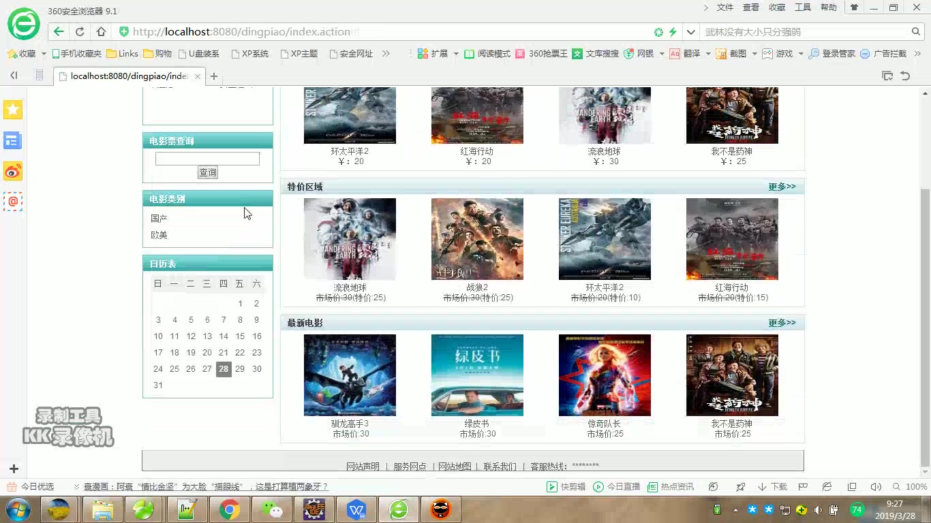Open the Java EE IDE taskbar icon
This screenshot has height=523, width=931.
point(314,509)
